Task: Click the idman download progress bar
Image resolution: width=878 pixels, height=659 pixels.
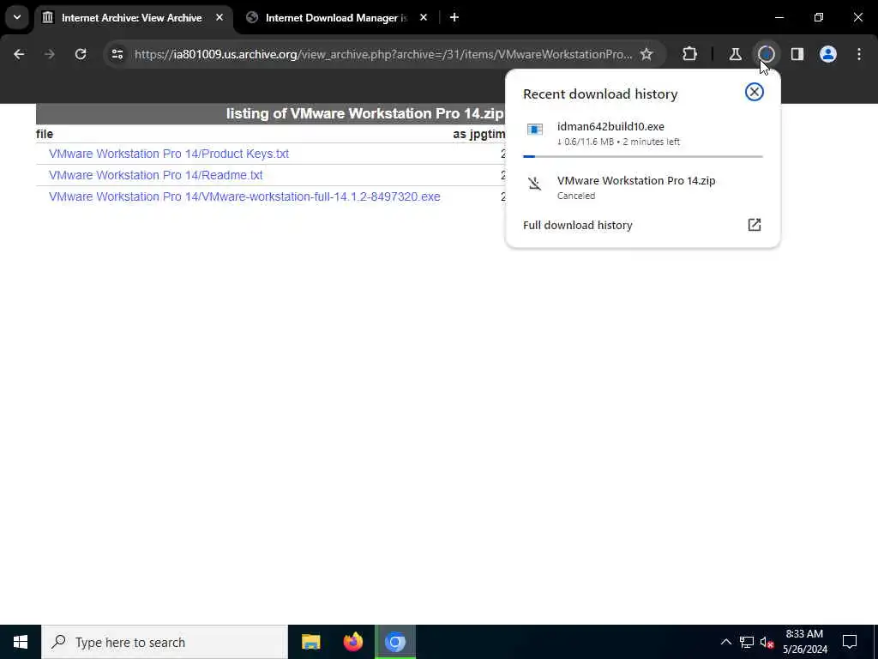Action: tap(643, 156)
